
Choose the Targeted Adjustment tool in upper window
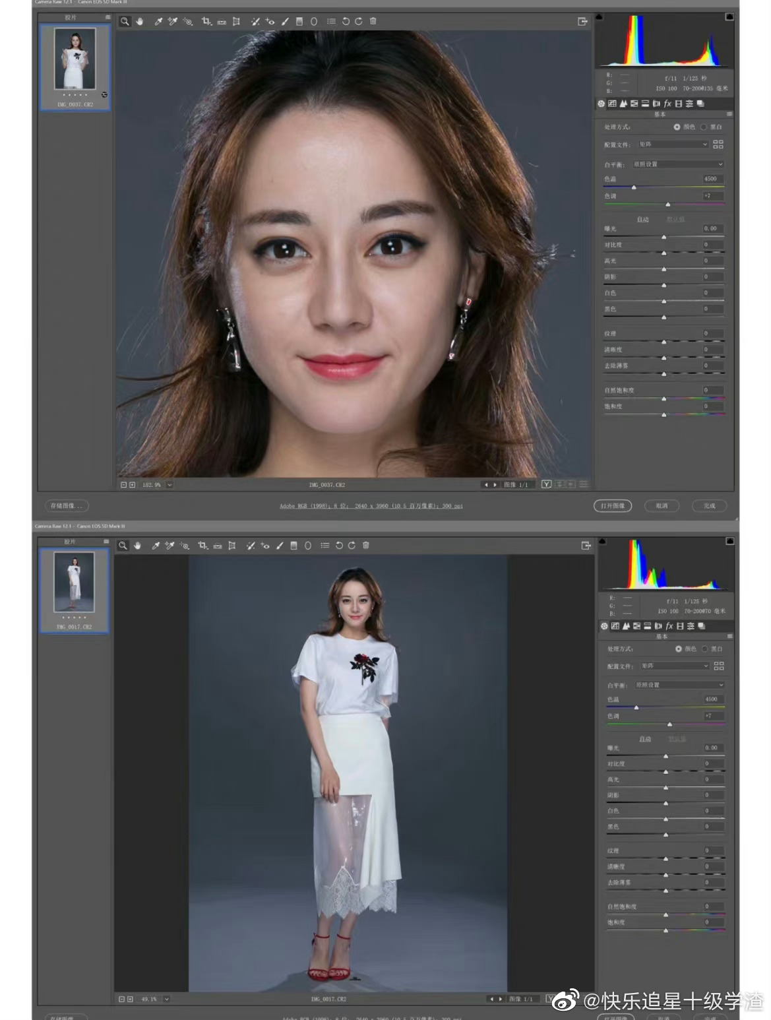[188, 22]
